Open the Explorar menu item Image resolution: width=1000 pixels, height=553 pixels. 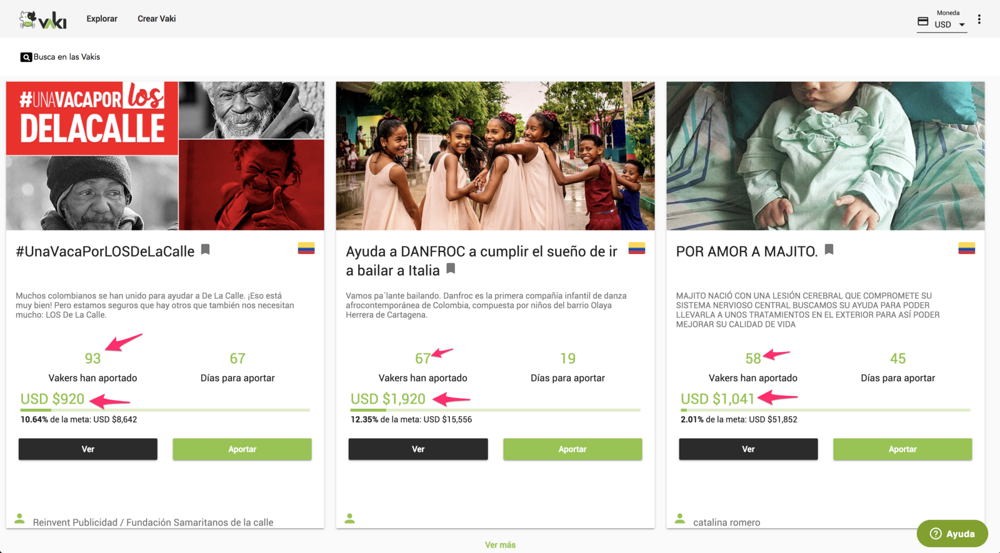(102, 19)
